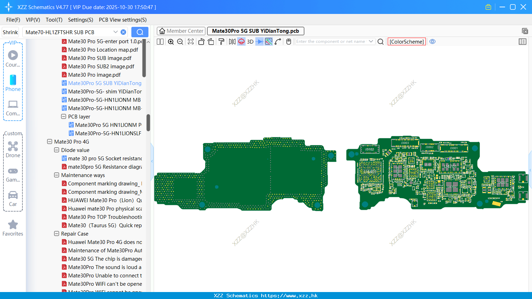Screen dimensions: 532x299
Task: Collapse the Repair Case node
Action: click(57, 233)
